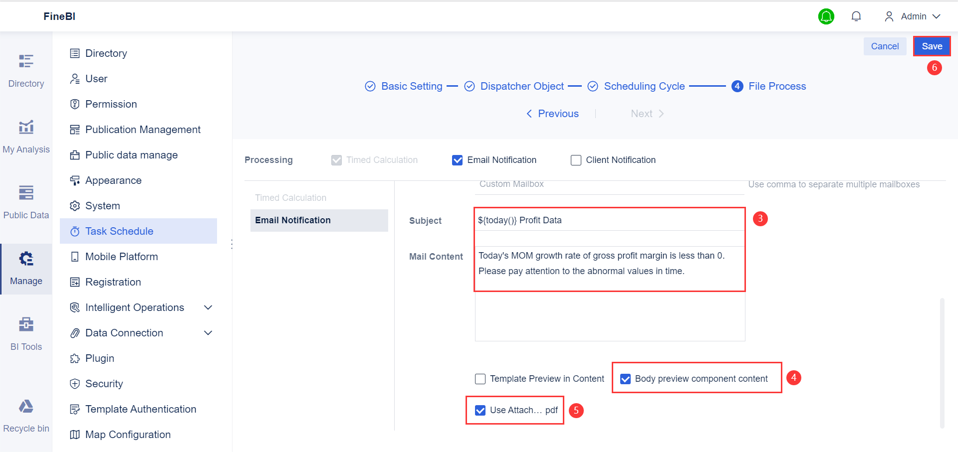The width and height of the screenshot is (958, 452).
Task: Go to the Scheduling Cycle step
Action: tap(636, 86)
